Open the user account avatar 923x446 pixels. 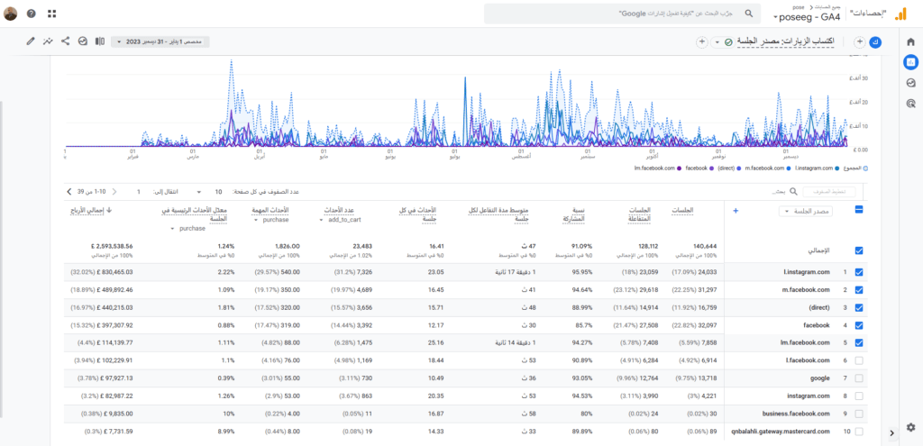pyautogui.click(x=11, y=14)
